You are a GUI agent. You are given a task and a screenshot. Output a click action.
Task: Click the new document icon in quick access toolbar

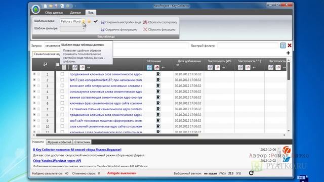point(46,6)
